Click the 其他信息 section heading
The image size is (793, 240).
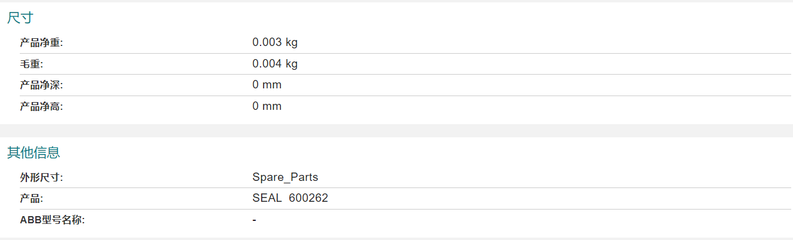(x=34, y=153)
